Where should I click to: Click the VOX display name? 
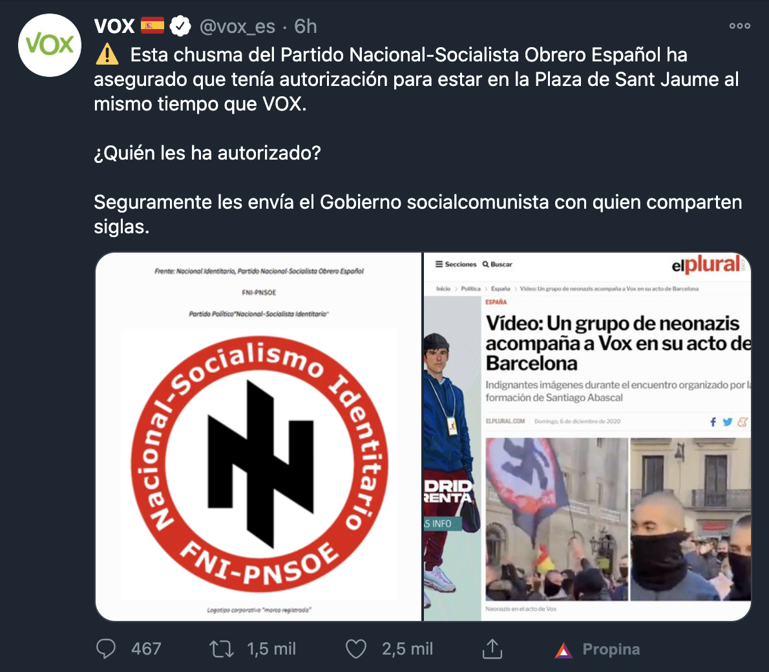pos(114,26)
